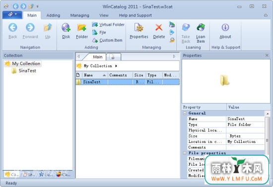Click the Forward navigation button in ribbon
Screen dimensions: 273x187
coord(30,31)
